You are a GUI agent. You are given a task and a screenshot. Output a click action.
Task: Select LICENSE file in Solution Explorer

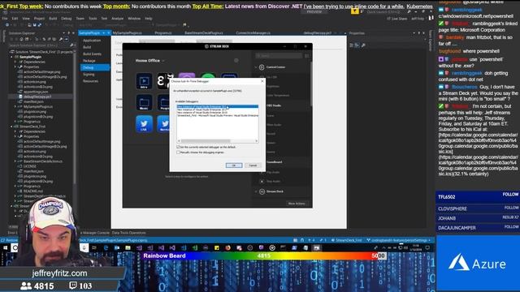coord(30,166)
